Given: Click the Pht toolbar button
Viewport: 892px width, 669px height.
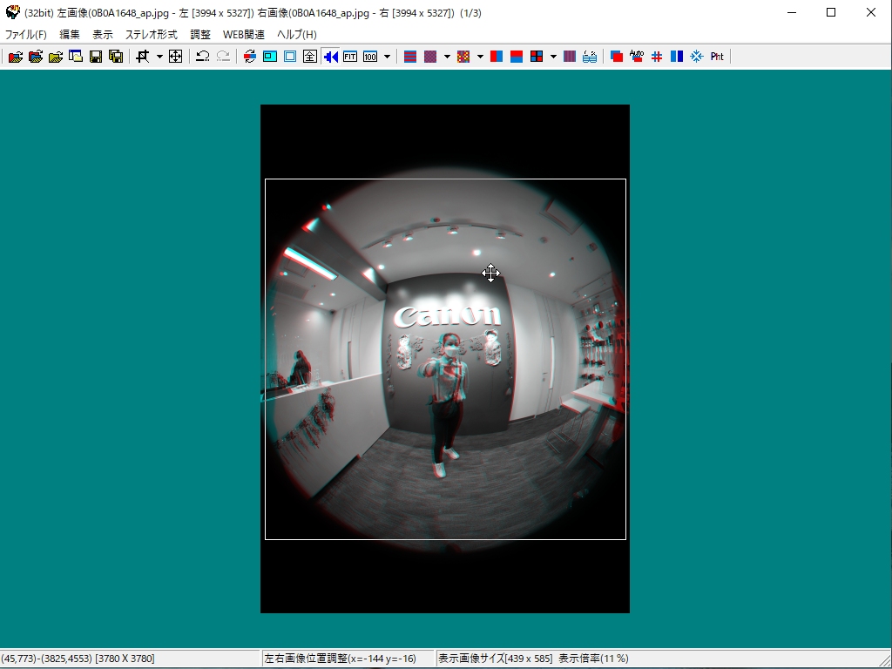Looking at the screenshot, I should point(717,57).
